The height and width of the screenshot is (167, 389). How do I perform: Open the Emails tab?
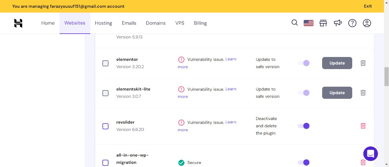[129, 23]
